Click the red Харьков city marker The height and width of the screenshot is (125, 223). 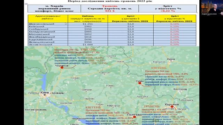tap(172, 107)
